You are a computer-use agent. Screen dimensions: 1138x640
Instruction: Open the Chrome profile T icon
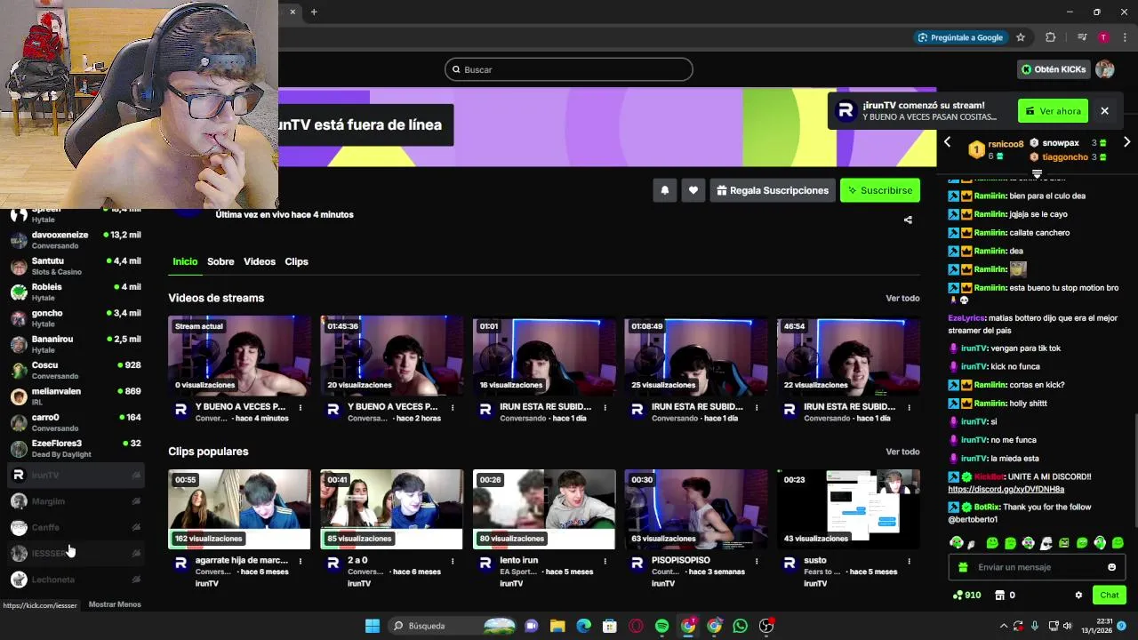[1103, 37]
